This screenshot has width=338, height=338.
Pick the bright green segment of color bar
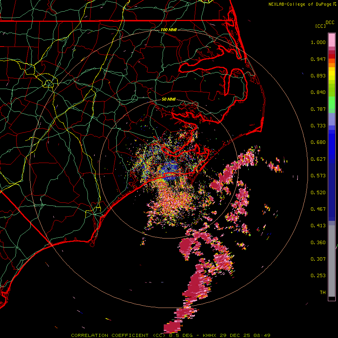click(x=332, y=103)
